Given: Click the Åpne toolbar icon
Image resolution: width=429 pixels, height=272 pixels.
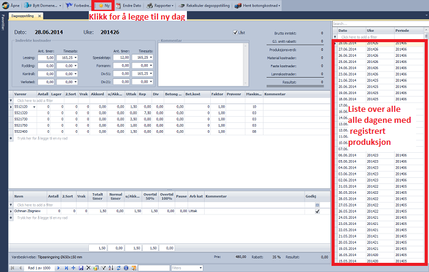Looking at the screenshot, I should (9, 5).
